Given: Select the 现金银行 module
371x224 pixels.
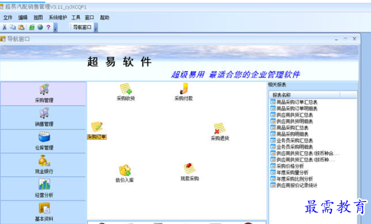Looking at the screenshot, I should 43,165.
